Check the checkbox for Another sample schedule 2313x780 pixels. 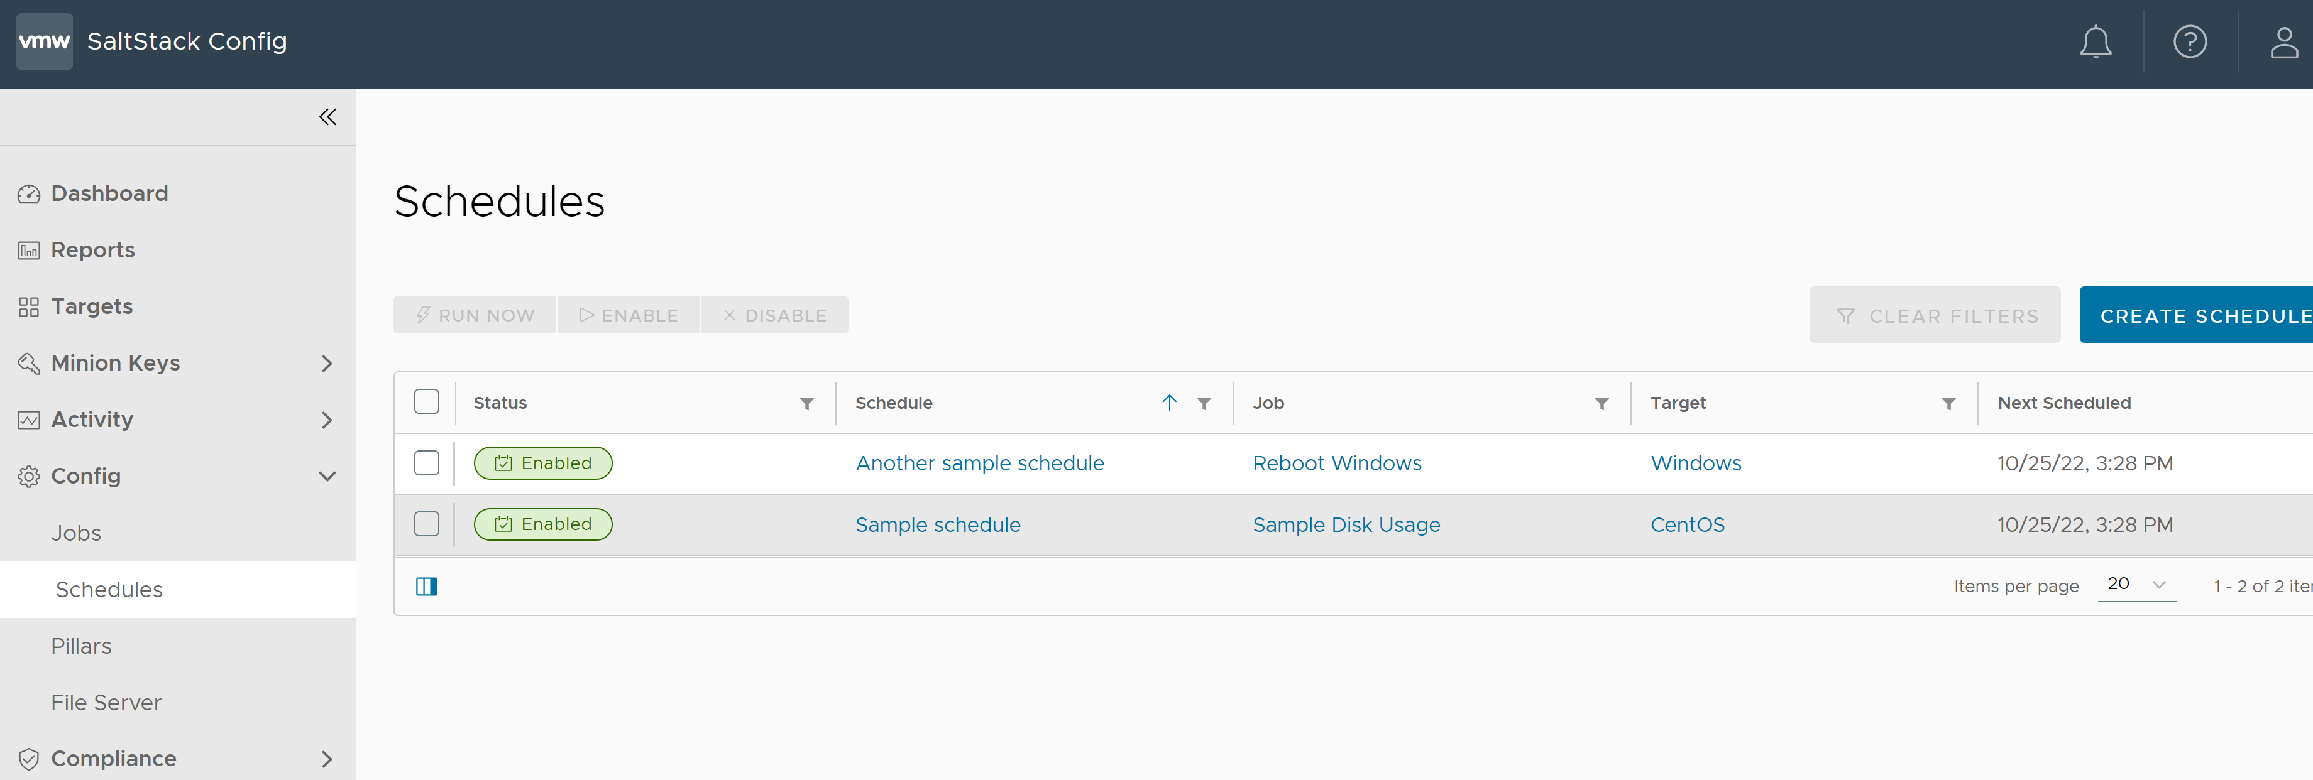(426, 462)
